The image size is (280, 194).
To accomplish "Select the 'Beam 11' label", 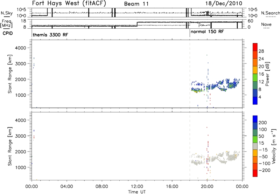I will coord(136,4).
